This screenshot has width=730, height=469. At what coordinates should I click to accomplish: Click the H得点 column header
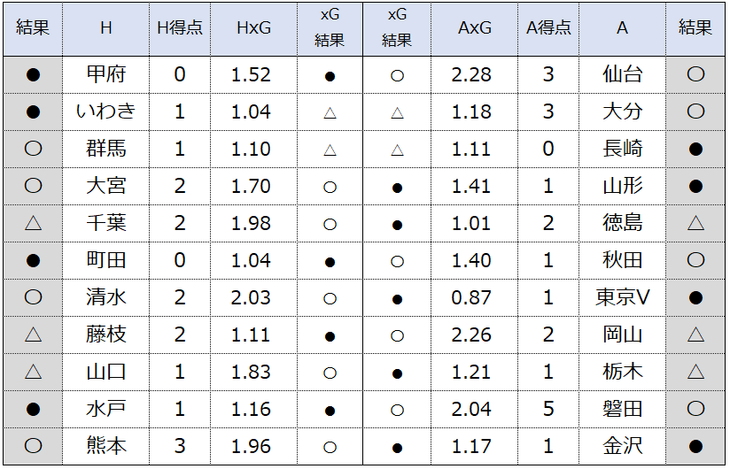(180, 29)
